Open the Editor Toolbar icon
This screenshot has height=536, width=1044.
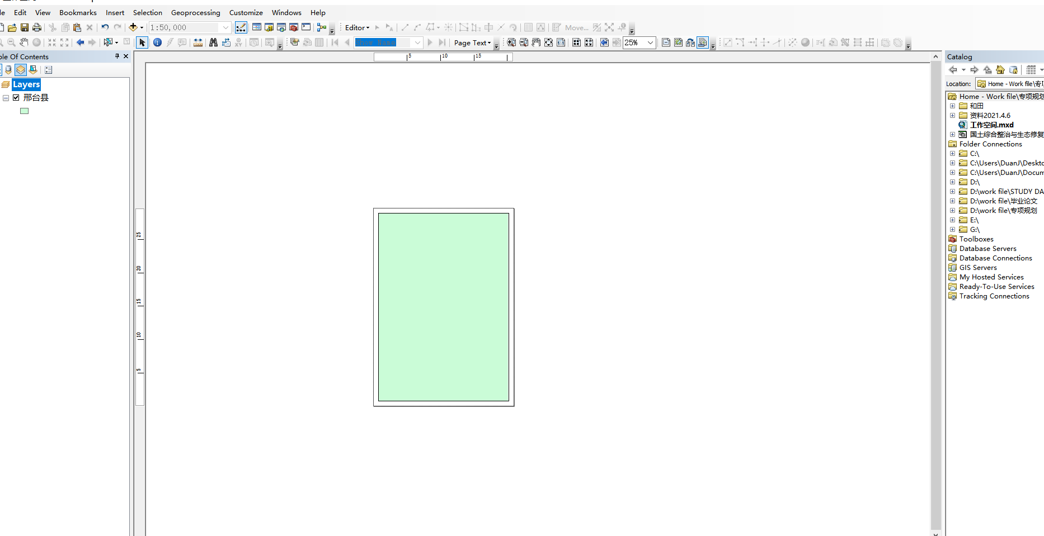point(241,27)
